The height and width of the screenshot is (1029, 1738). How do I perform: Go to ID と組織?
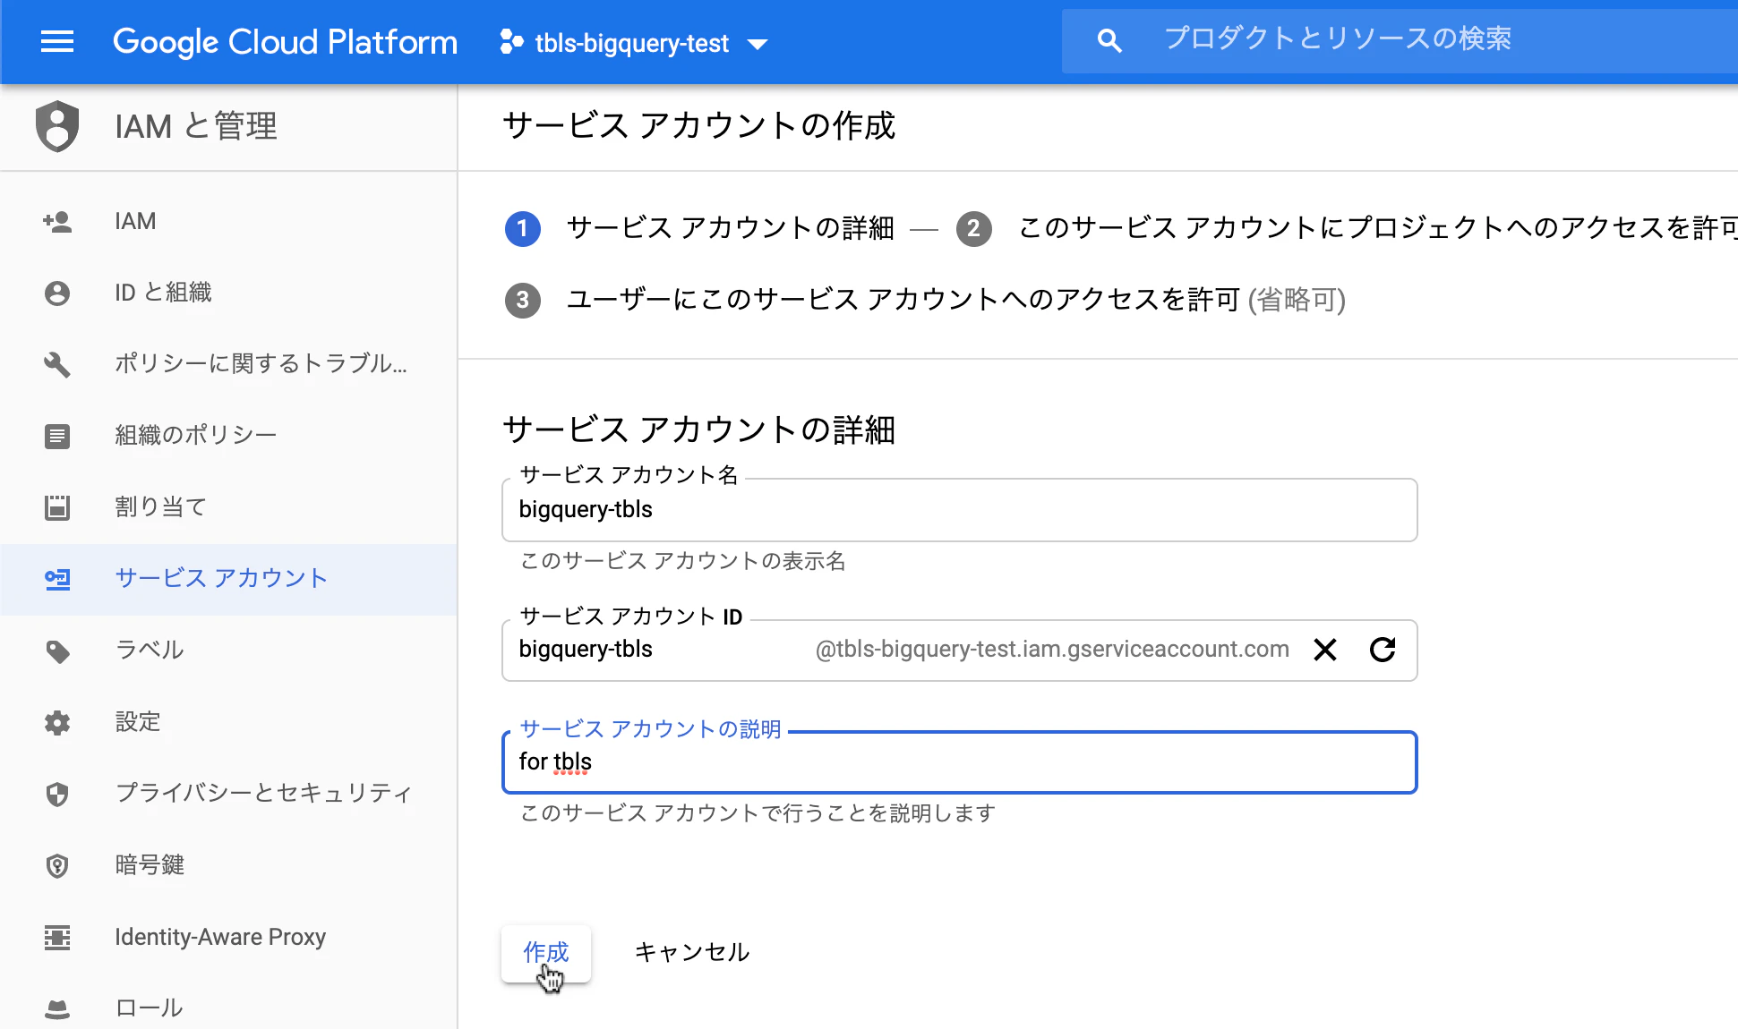click(x=229, y=293)
